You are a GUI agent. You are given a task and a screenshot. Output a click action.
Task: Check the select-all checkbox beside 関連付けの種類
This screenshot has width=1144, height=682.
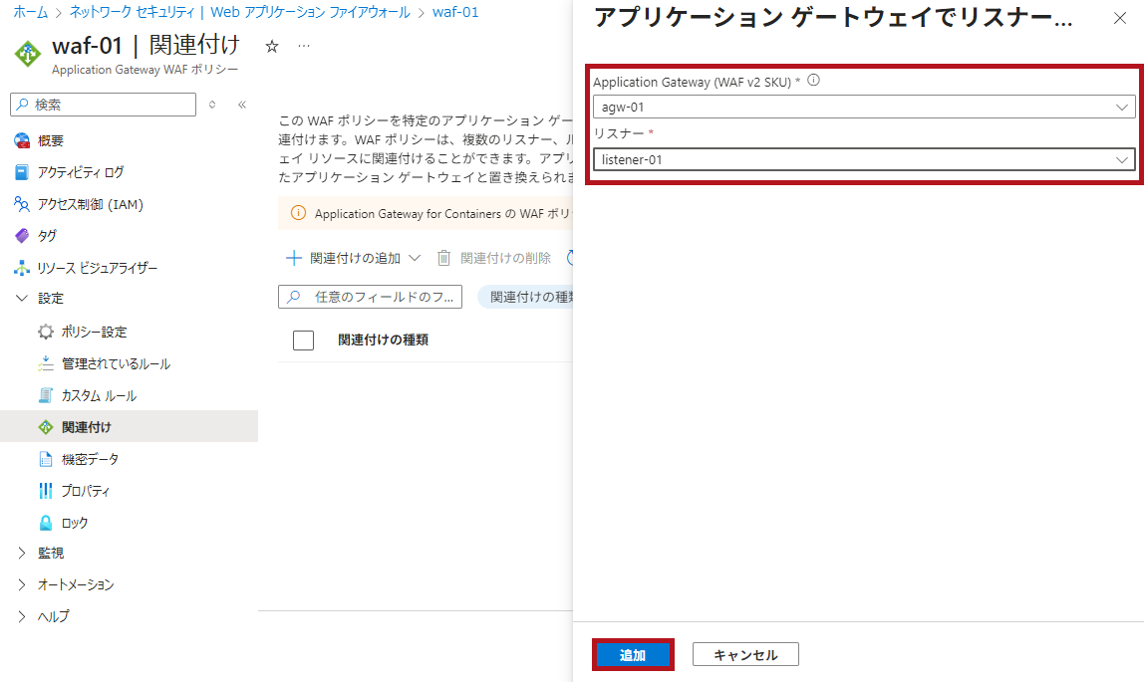coord(303,341)
